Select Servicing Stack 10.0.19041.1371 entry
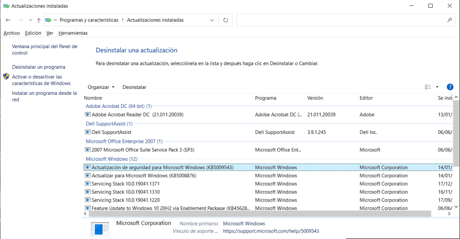The image size is (460, 239). tap(126, 184)
